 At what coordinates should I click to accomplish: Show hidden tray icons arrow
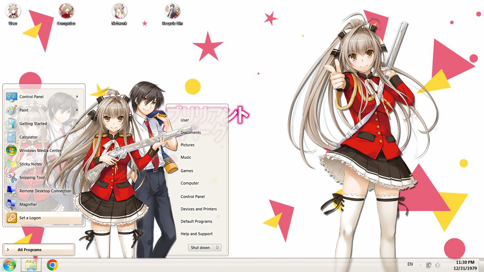(420, 265)
